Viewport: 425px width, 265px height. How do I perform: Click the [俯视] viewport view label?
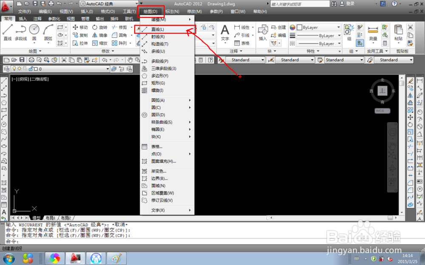pyautogui.click(x=23, y=79)
